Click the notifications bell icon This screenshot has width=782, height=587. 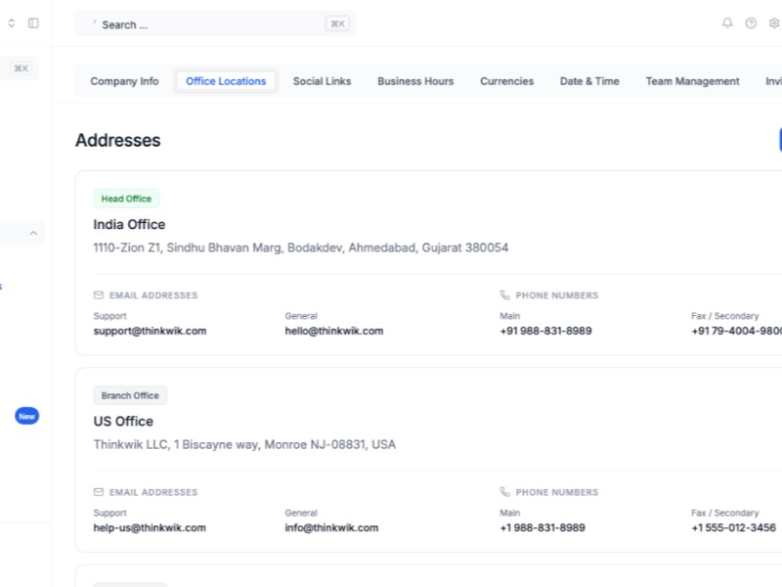click(x=727, y=23)
